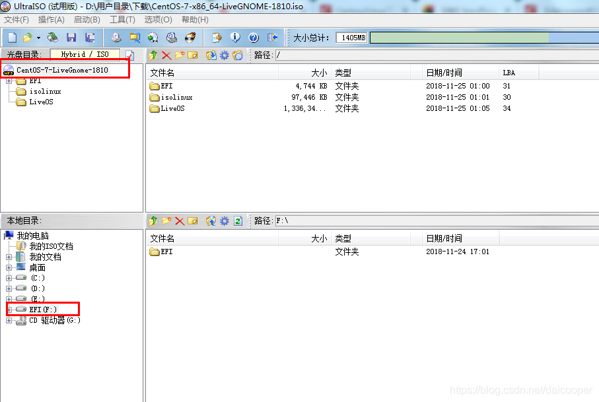Expand the (D:) drive node
Image resolution: width=599 pixels, height=402 pixels.
9,289
